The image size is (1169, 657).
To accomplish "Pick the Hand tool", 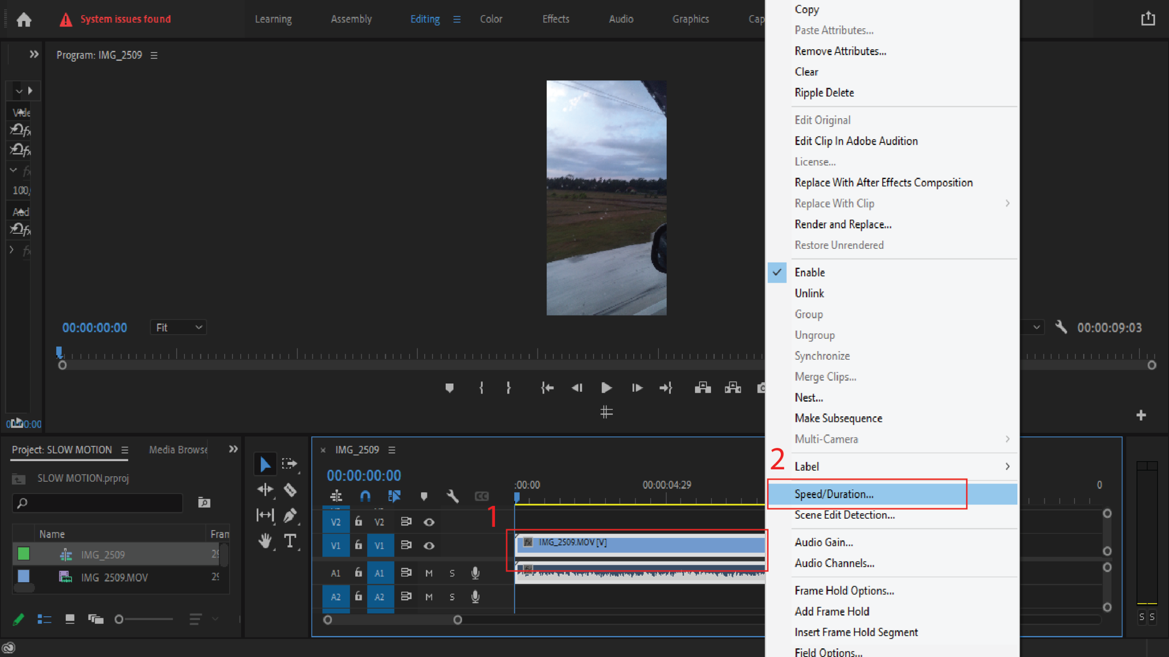I will [x=265, y=541].
